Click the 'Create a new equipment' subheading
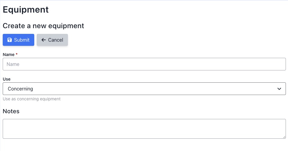Image resolution: width=288 pixels, height=151 pixels. click(x=43, y=26)
